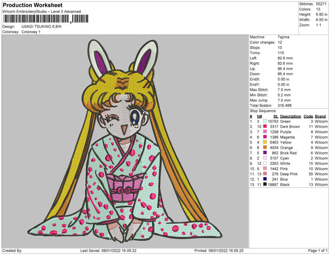
Task: Select the Min Stitch value 0.2 mm
Action: pos(284,95)
